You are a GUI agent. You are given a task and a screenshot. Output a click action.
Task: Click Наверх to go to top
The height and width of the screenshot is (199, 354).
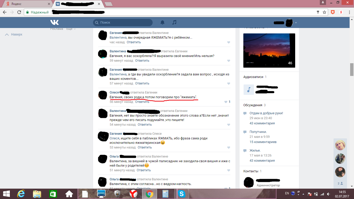pyautogui.click(x=14, y=34)
